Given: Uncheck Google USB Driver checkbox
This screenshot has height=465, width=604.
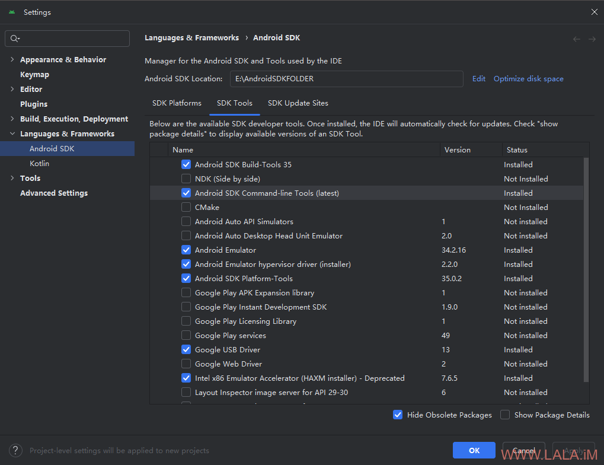Looking at the screenshot, I should pos(186,349).
